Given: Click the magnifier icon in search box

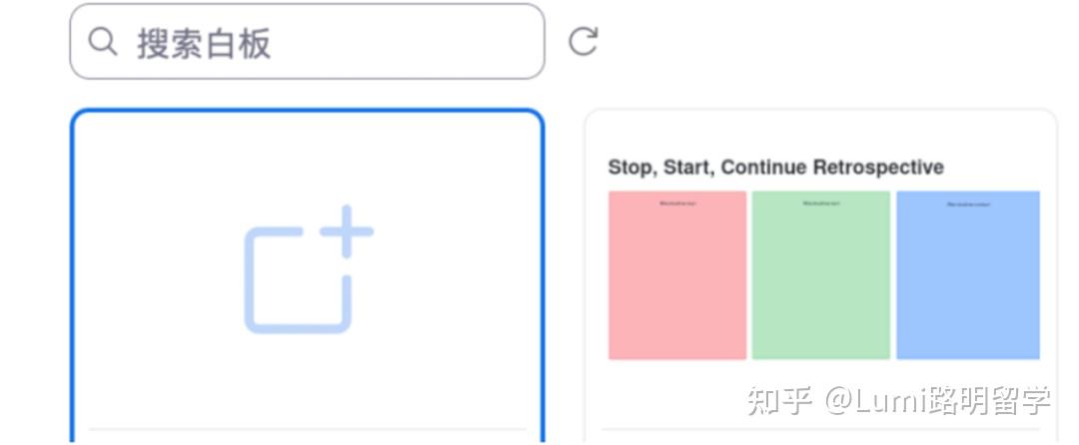Looking at the screenshot, I should (103, 42).
